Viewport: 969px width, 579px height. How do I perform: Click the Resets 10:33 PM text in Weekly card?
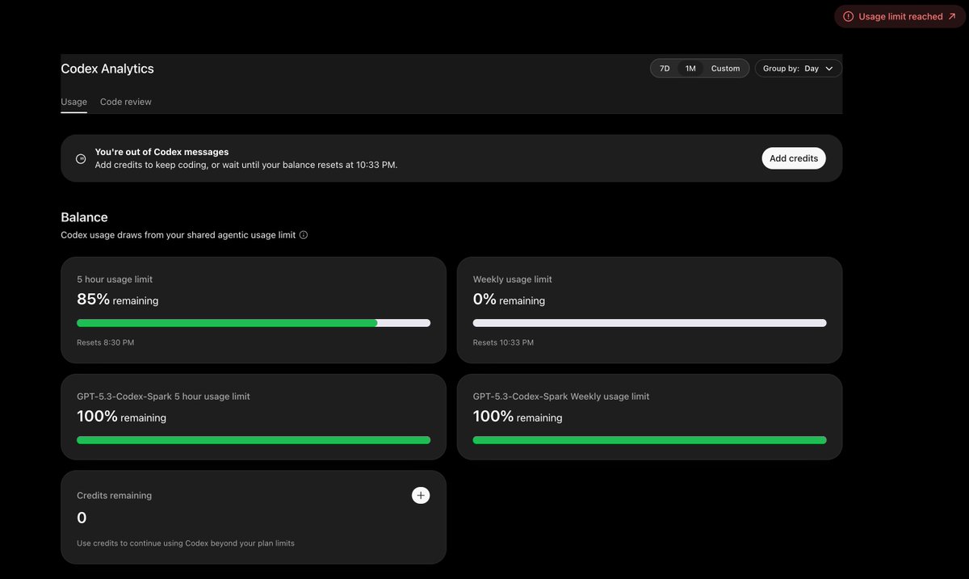pos(503,342)
